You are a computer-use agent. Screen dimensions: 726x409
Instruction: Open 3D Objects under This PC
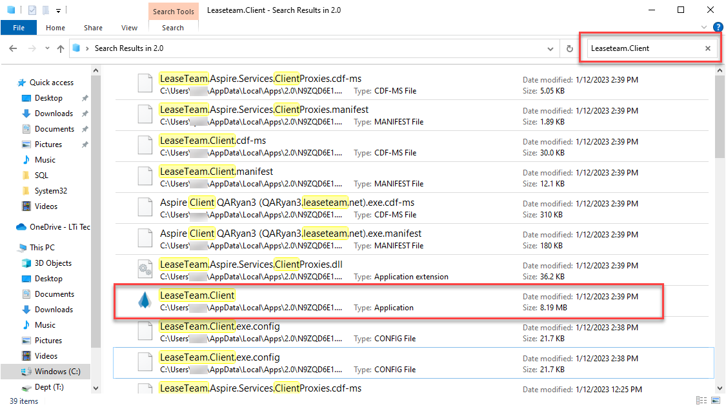point(53,263)
